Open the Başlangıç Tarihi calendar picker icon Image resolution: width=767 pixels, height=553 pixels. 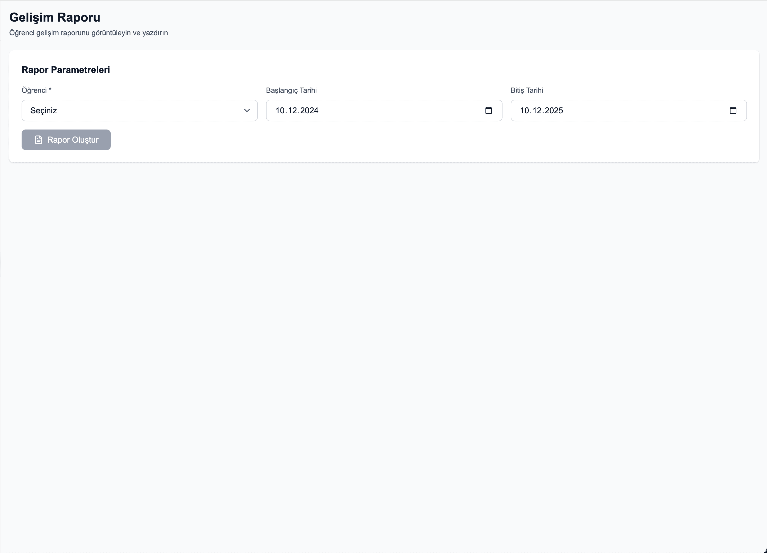click(488, 110)
